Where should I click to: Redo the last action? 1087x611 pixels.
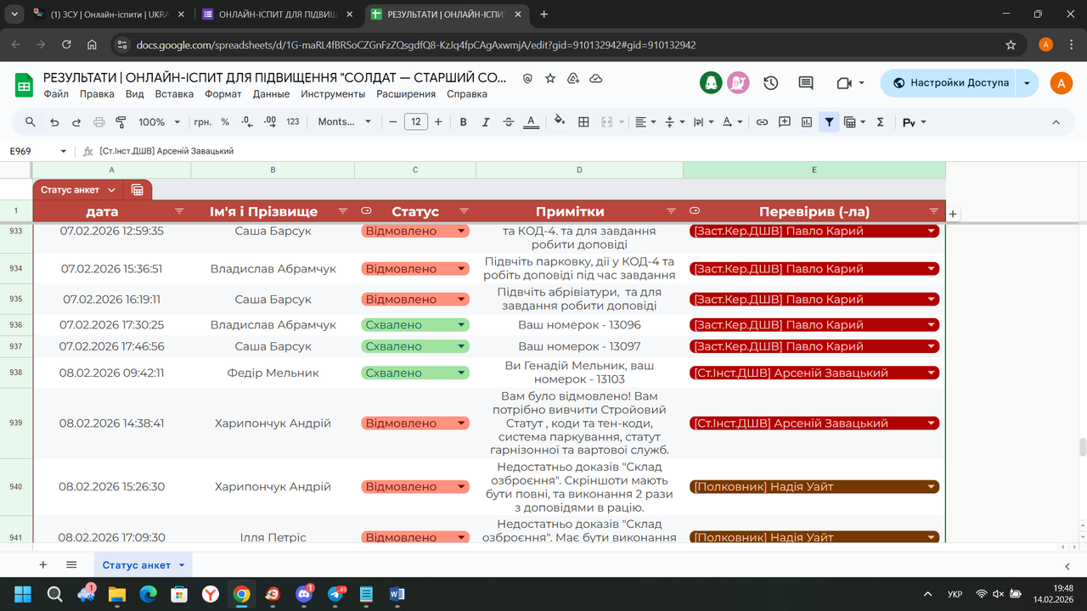click(76, 122)
